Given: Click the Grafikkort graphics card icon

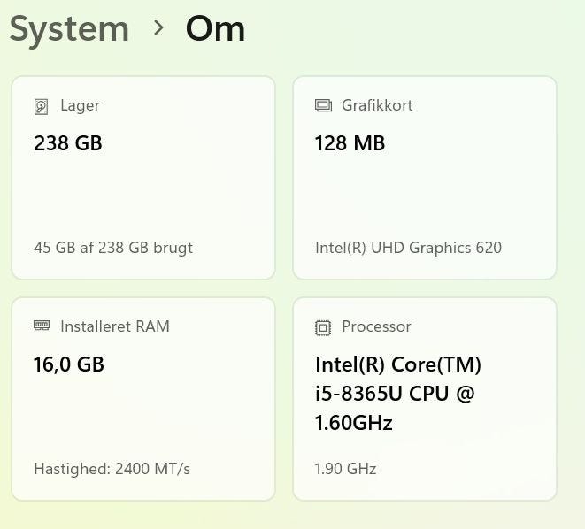Looking at the screenshot, I should click(x=323, y=106).
